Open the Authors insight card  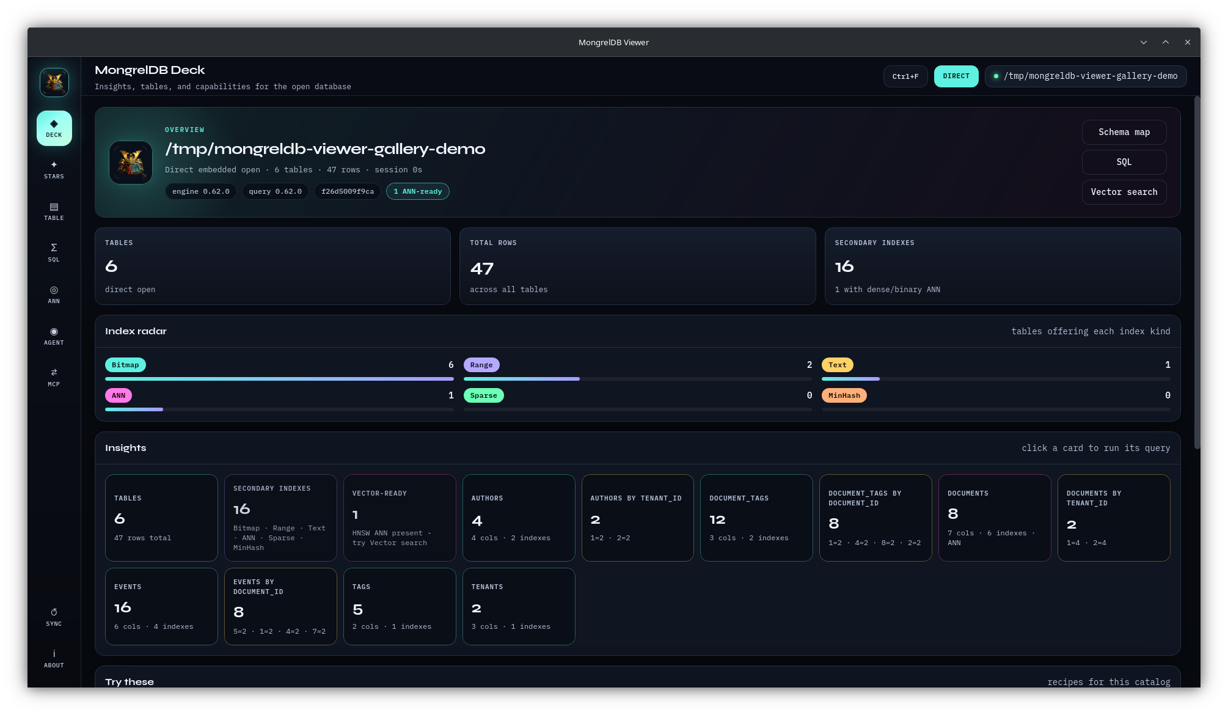(519, 518)
